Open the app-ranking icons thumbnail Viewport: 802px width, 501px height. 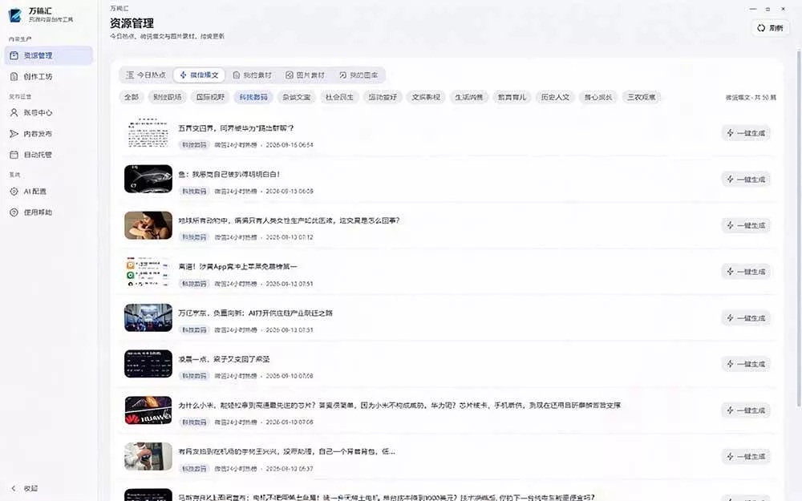pos(148,272)
